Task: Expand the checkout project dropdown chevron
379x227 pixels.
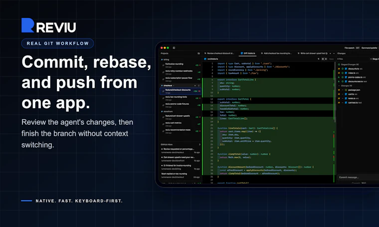Action: 174,86
